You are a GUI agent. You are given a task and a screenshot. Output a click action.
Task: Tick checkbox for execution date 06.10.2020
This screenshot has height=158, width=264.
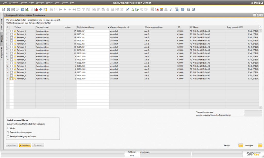coord(11,56)
